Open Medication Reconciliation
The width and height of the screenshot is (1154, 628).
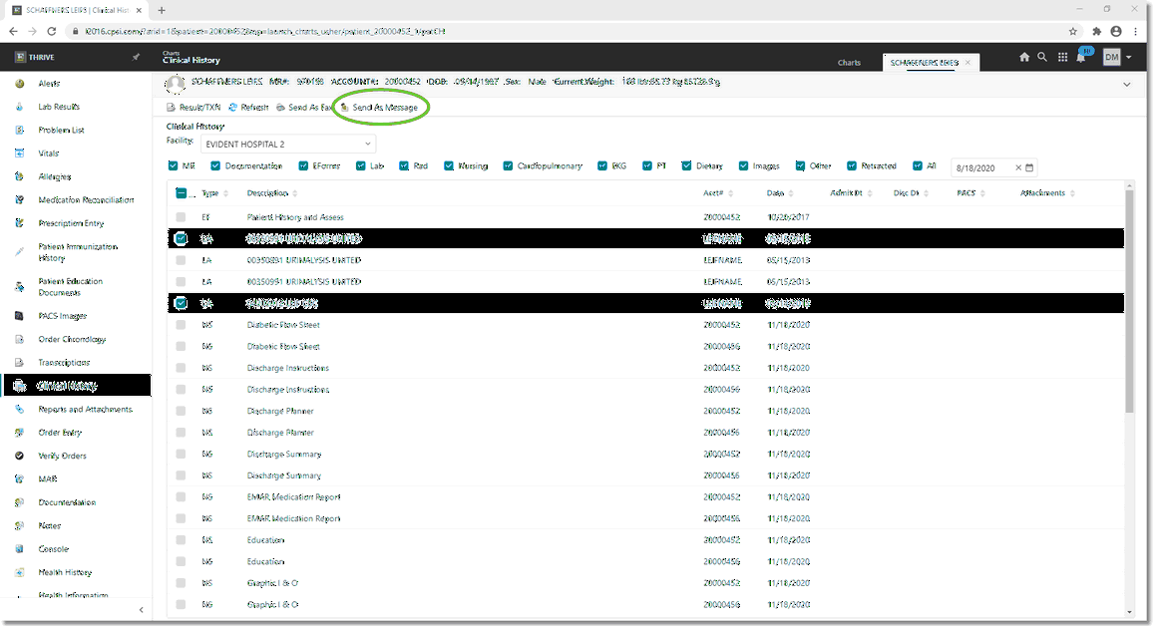[86, 200]
